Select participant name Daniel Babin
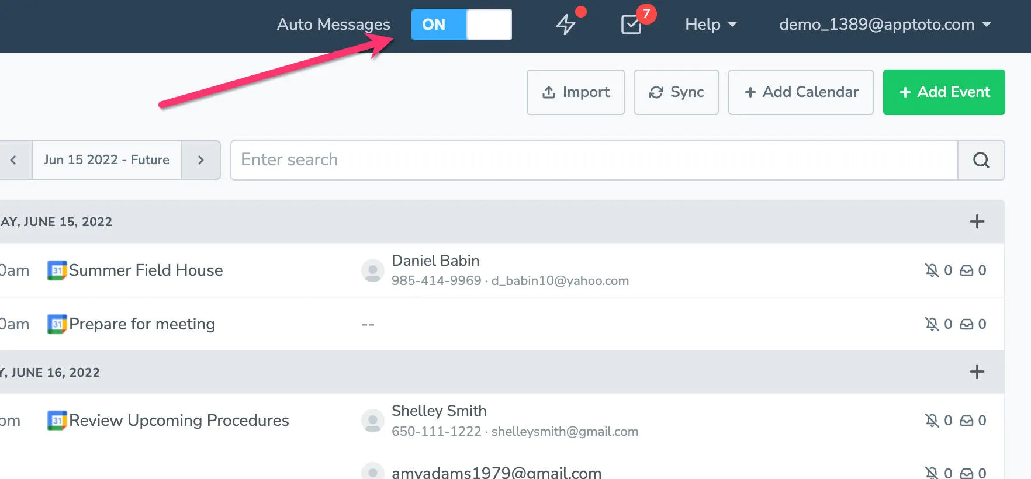 [435, 261]
